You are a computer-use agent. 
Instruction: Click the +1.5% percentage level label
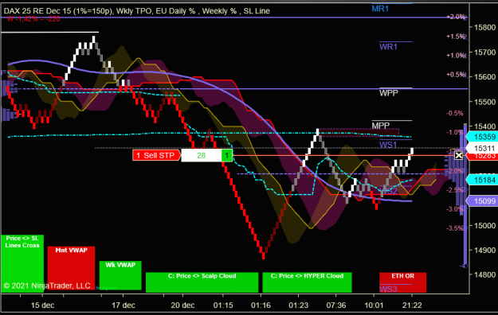[456, 37]
